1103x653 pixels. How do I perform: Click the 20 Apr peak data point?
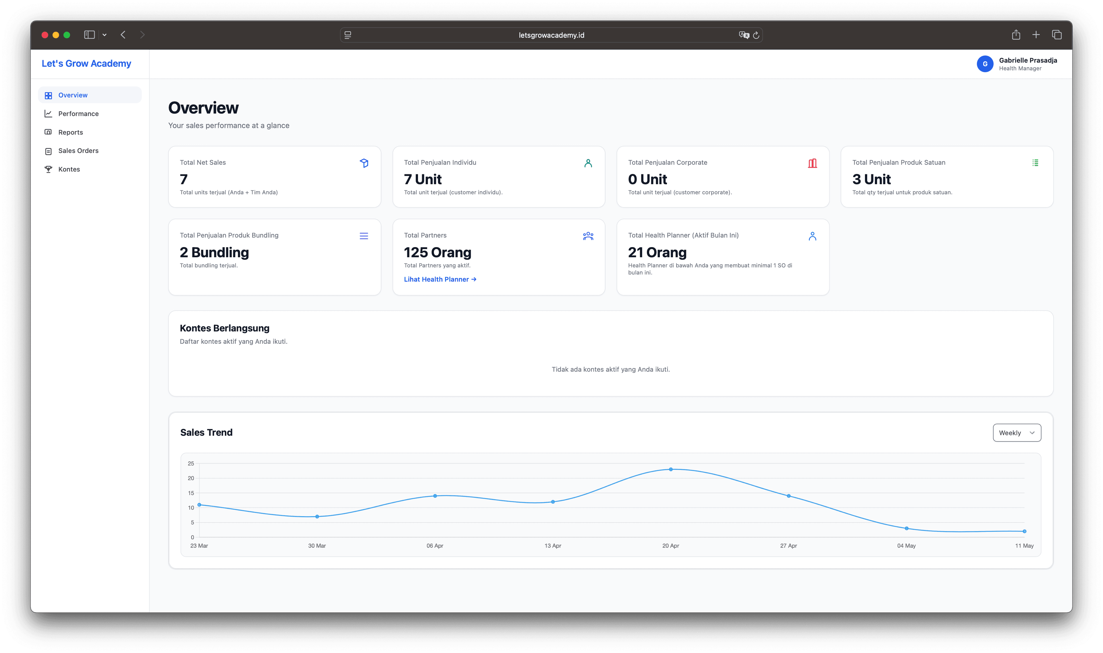click(671, 470)
